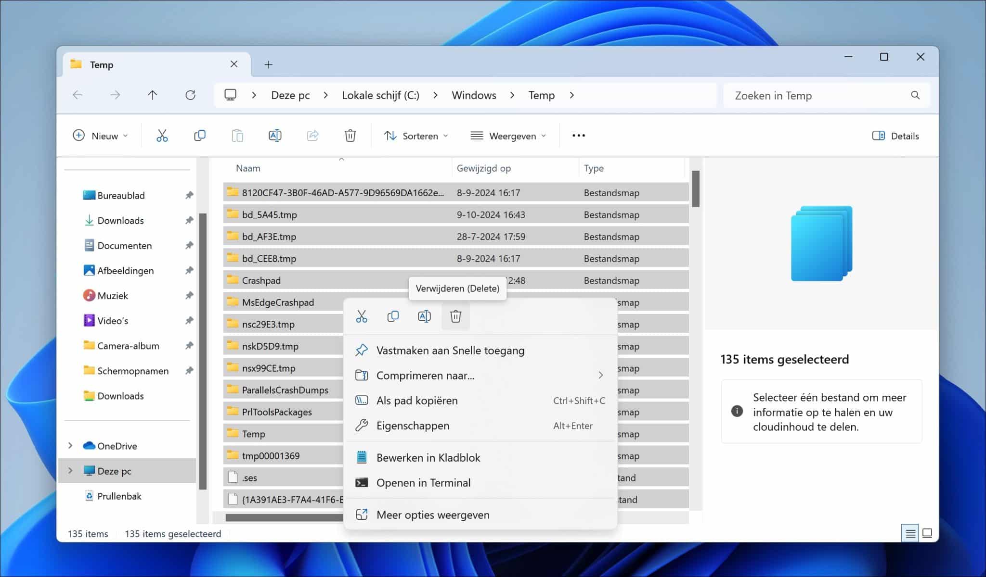
Task: Click the trash Delete icon in the toolbar
Action: pyautogui.click(x=350, y=135)
